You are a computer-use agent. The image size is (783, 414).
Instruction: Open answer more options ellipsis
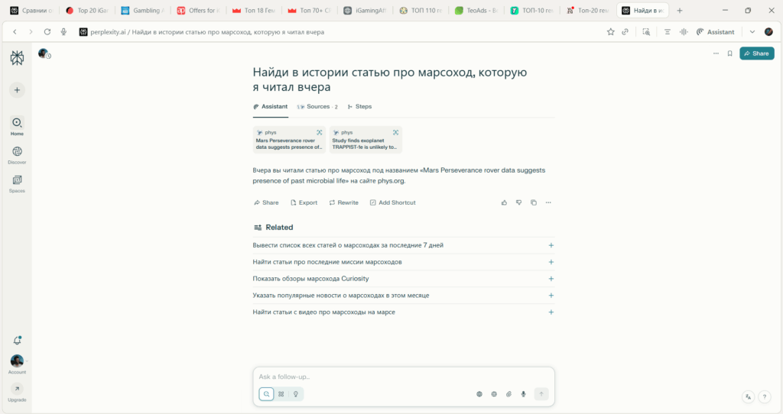548,202
